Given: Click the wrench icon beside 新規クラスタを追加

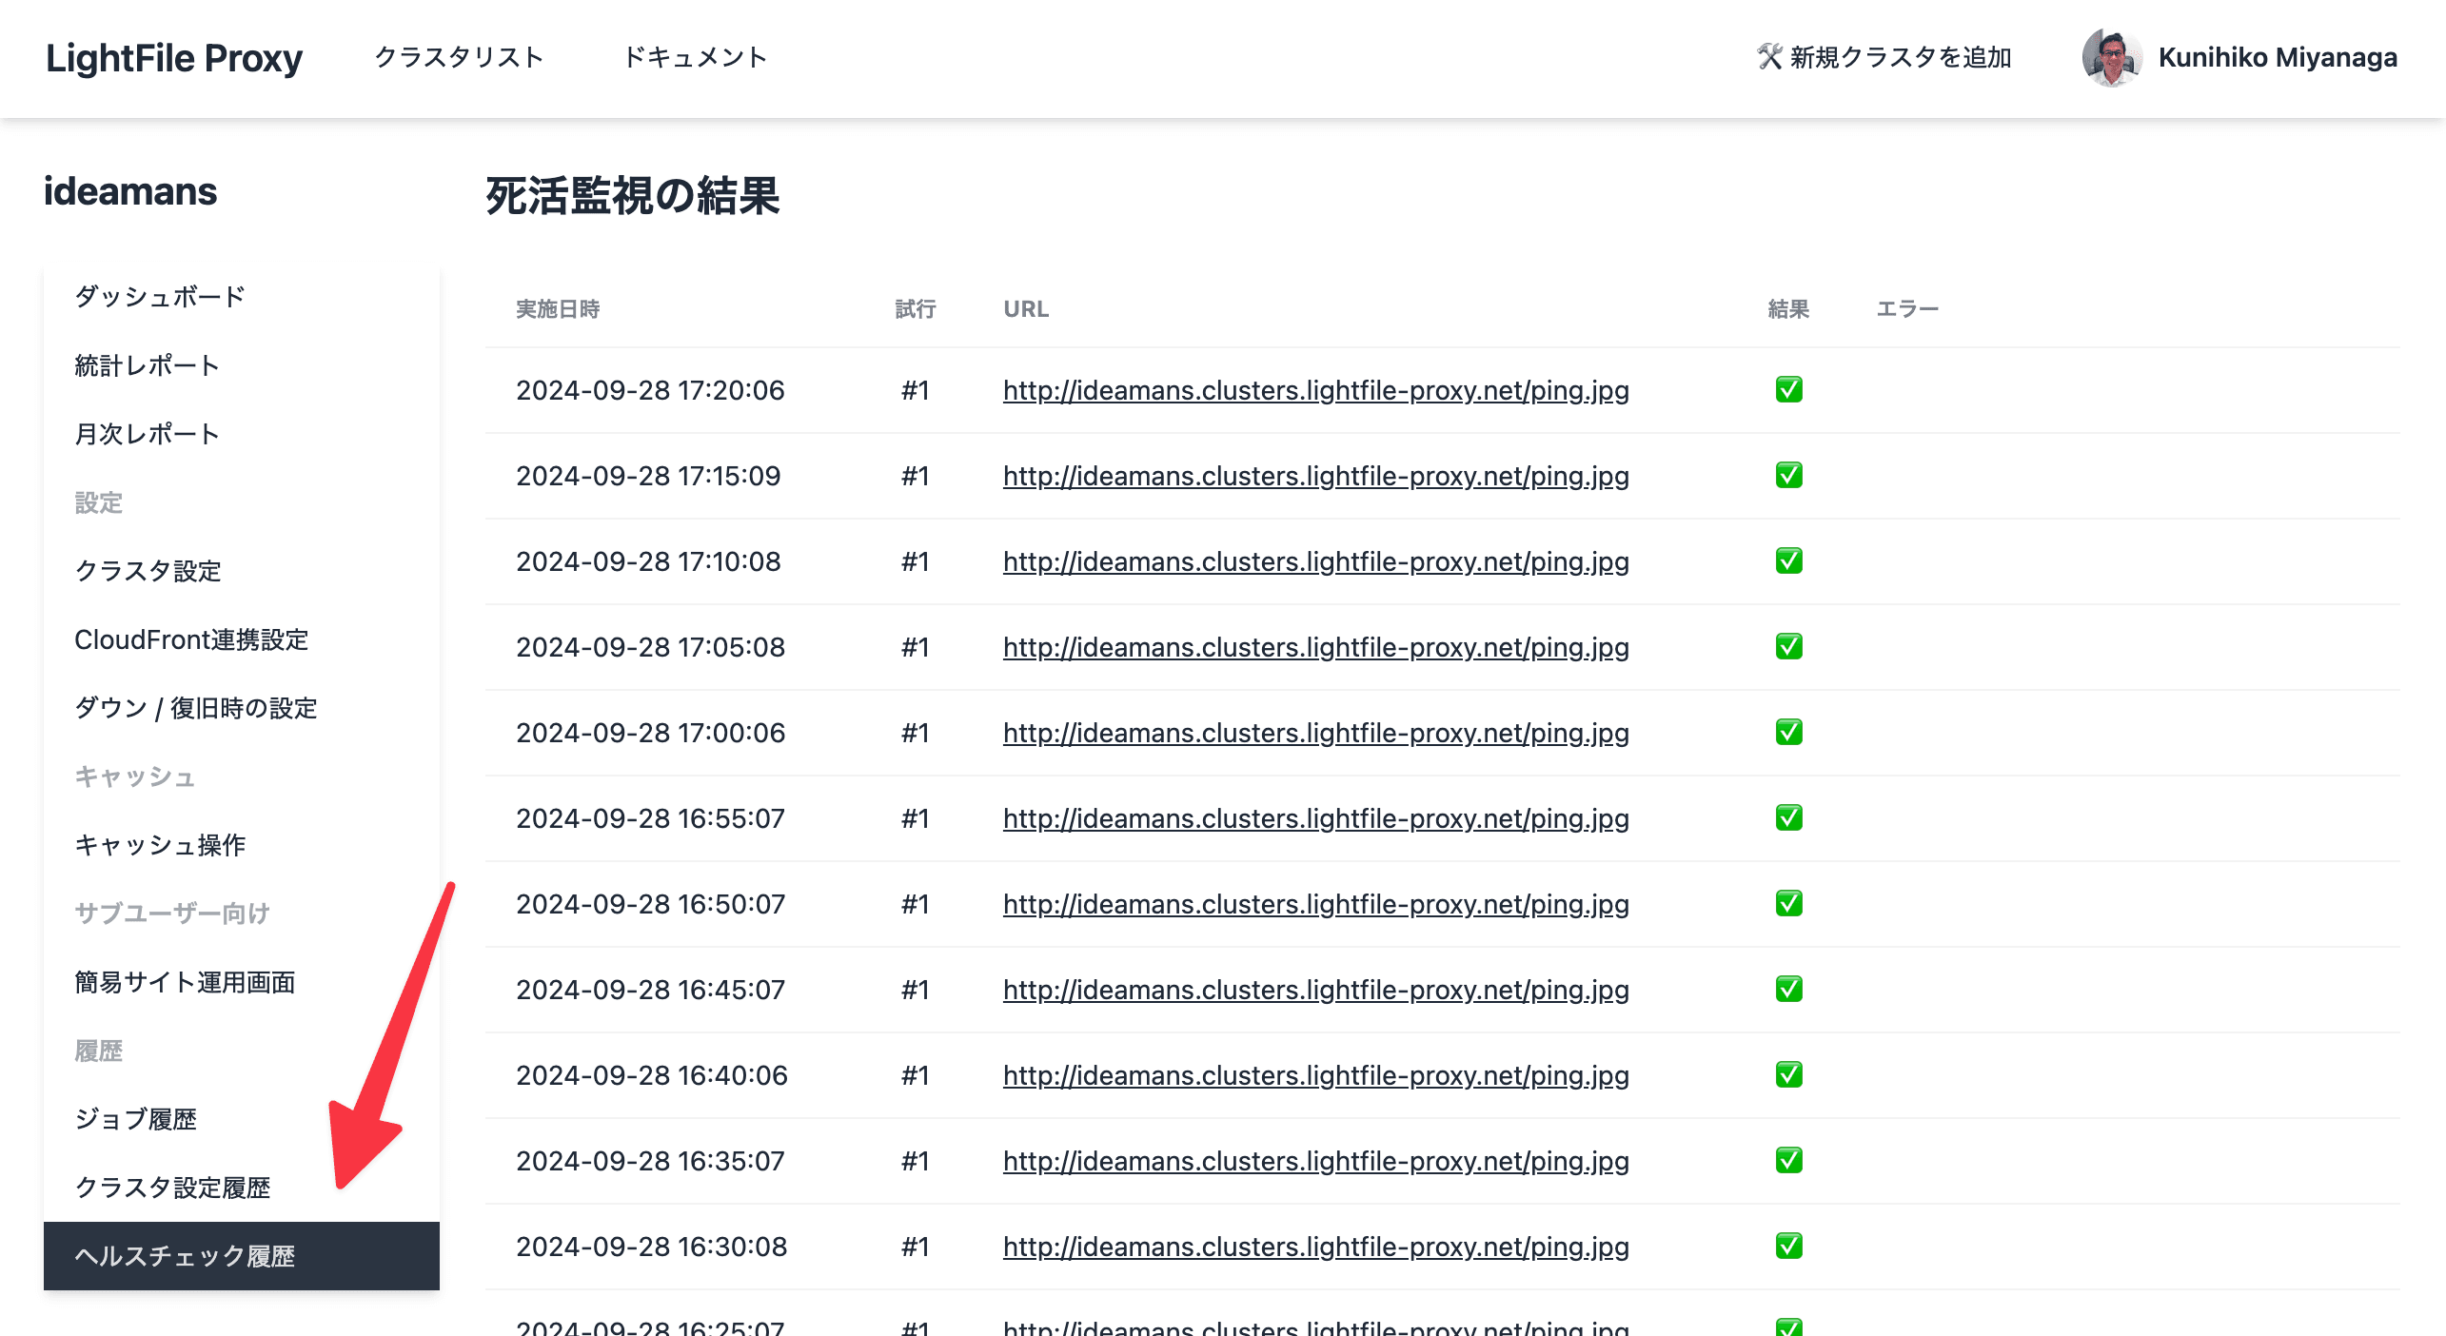Looking at the screenshot, I should click(1768, 57).
